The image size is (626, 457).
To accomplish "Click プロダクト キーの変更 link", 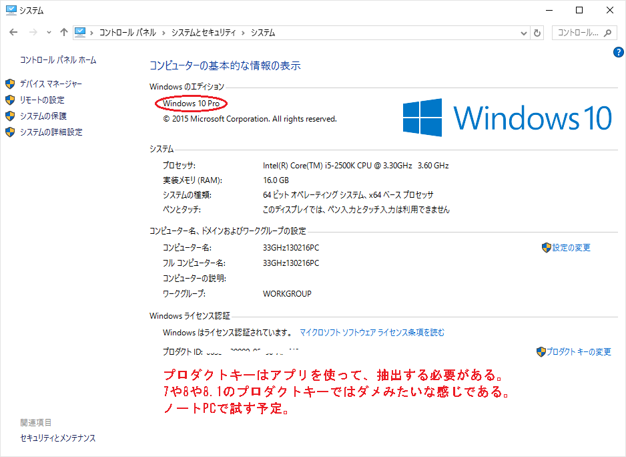I will (x=579, y=352).
